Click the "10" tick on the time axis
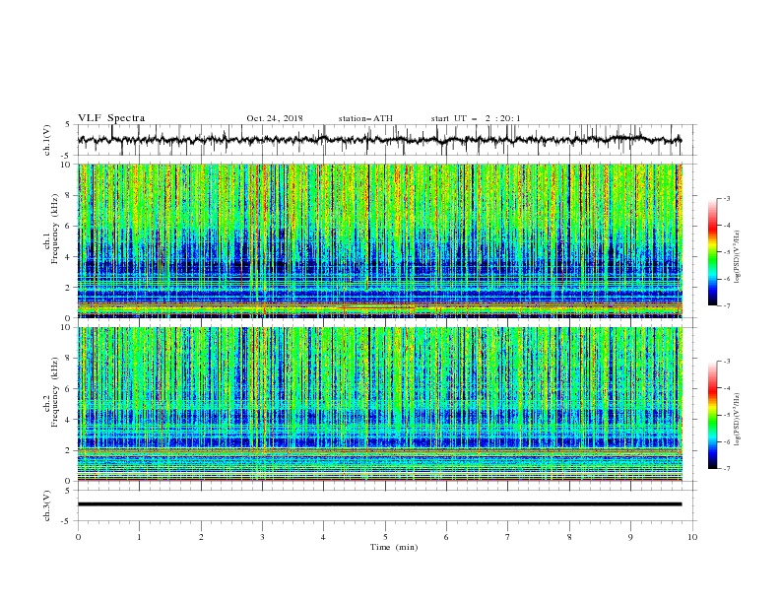Viewport: 780px width, 603px height. click(692, 537)
